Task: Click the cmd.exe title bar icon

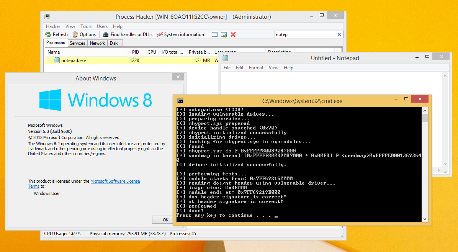Action: (180, 101)
